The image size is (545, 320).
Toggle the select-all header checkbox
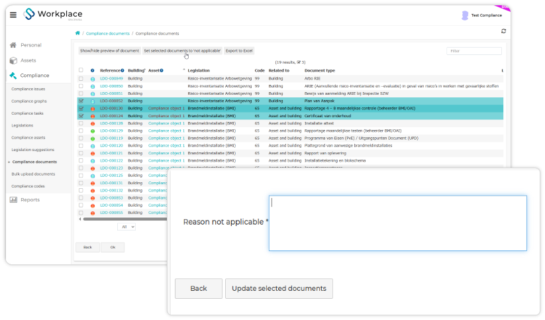(81, 70)
